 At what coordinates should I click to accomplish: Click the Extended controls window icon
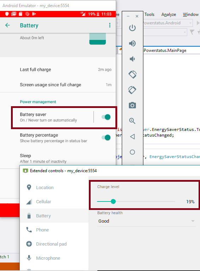click(25, 171)
